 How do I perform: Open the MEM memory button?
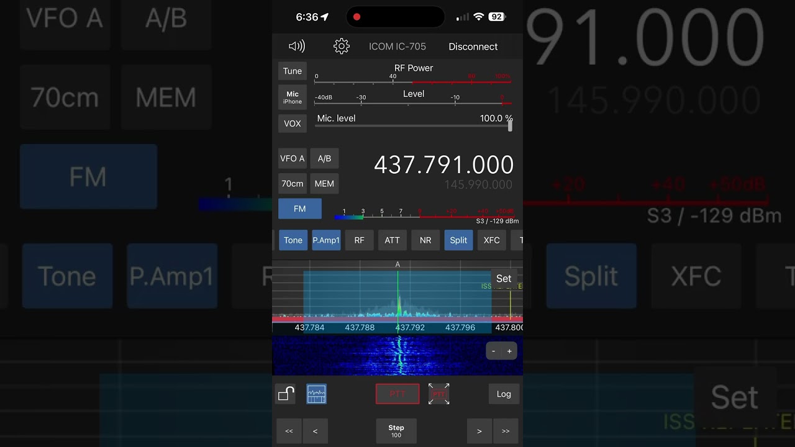pos(324,184)
